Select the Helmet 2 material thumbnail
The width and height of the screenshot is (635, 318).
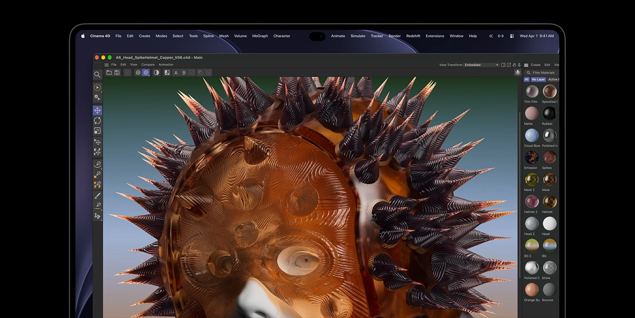[532, 201]
